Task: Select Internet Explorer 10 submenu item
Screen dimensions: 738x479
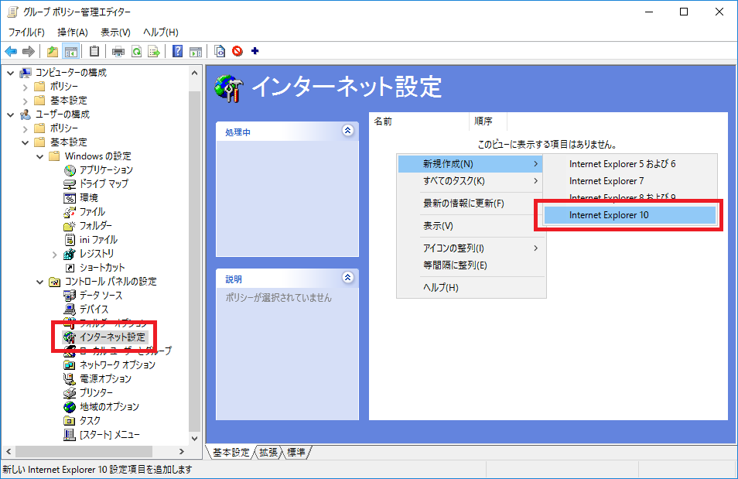Action: [x=630, y=215]
